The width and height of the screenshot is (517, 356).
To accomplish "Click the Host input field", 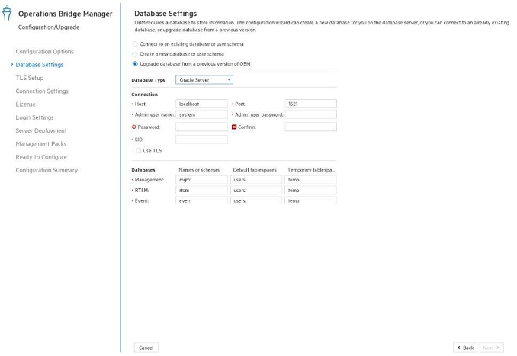I will point(201,104).
